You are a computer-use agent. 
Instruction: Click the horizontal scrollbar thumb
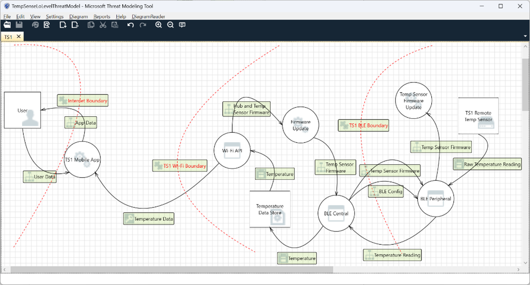tap(171, 270)
